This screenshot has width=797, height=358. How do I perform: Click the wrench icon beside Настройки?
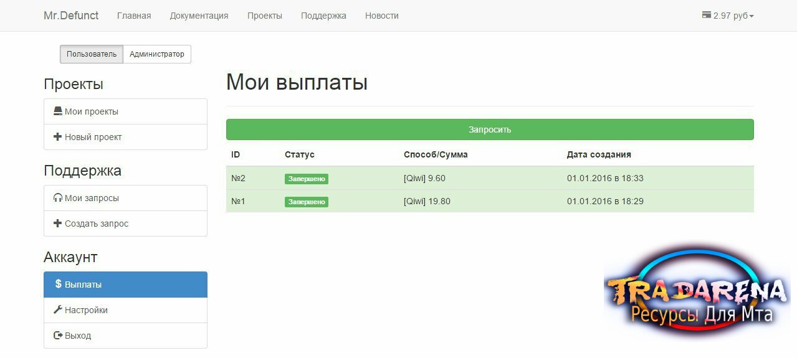pos(58,309)
